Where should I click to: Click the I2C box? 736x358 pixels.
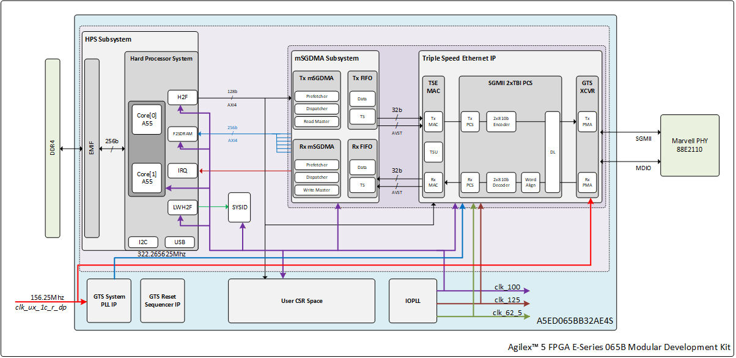(142, 241)
